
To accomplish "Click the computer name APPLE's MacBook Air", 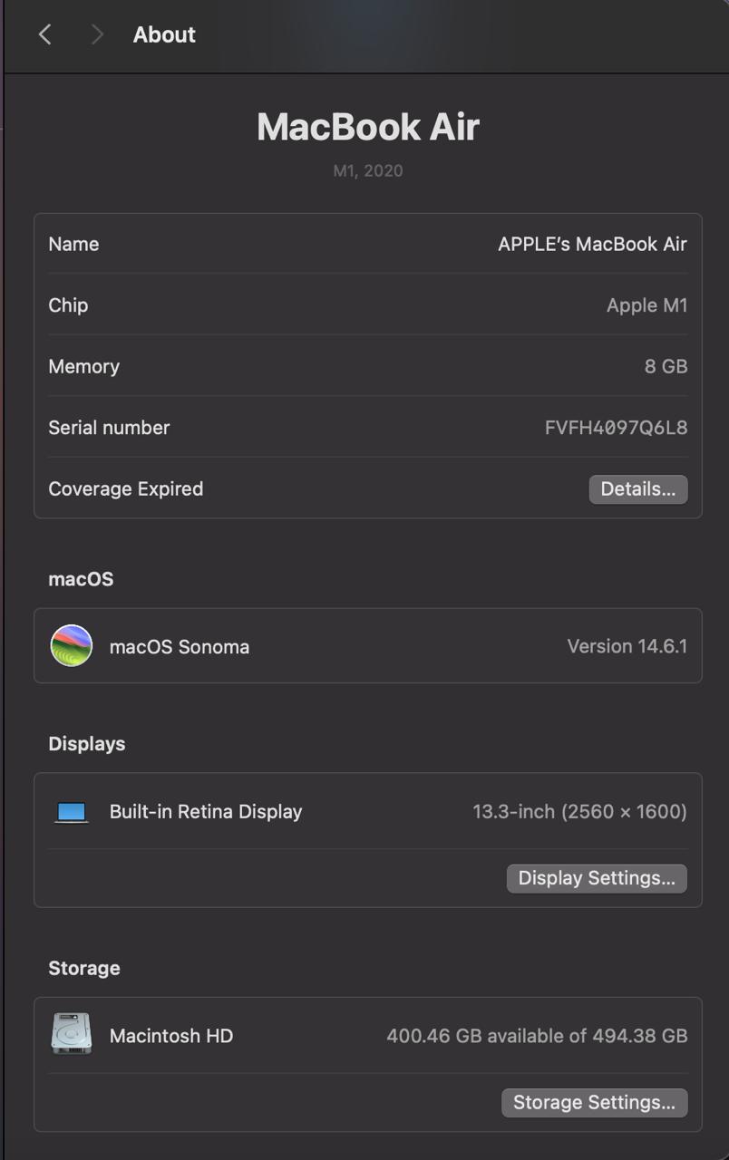I will [x=592, y=244].
